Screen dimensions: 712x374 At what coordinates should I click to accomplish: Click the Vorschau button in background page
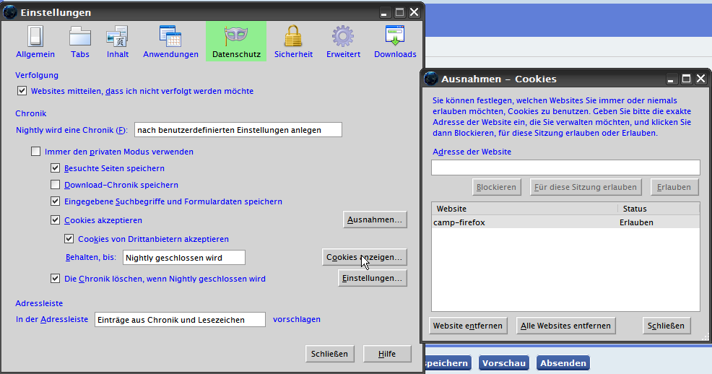pos(504,363)
